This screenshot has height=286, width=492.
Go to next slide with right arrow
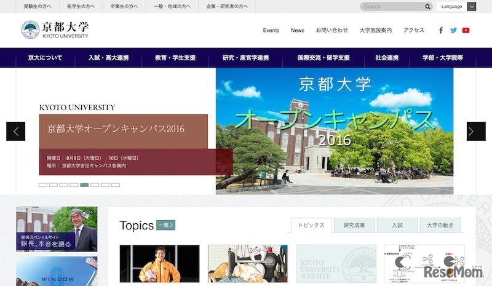coord(476,131)
